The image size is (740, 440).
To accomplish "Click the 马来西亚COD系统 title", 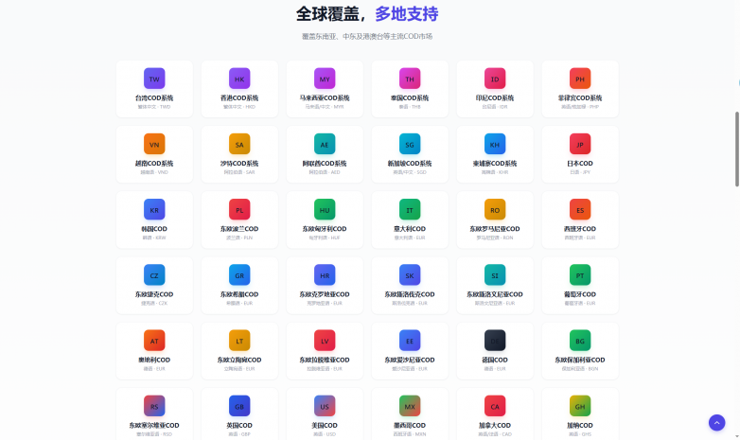I will (325, 98).
